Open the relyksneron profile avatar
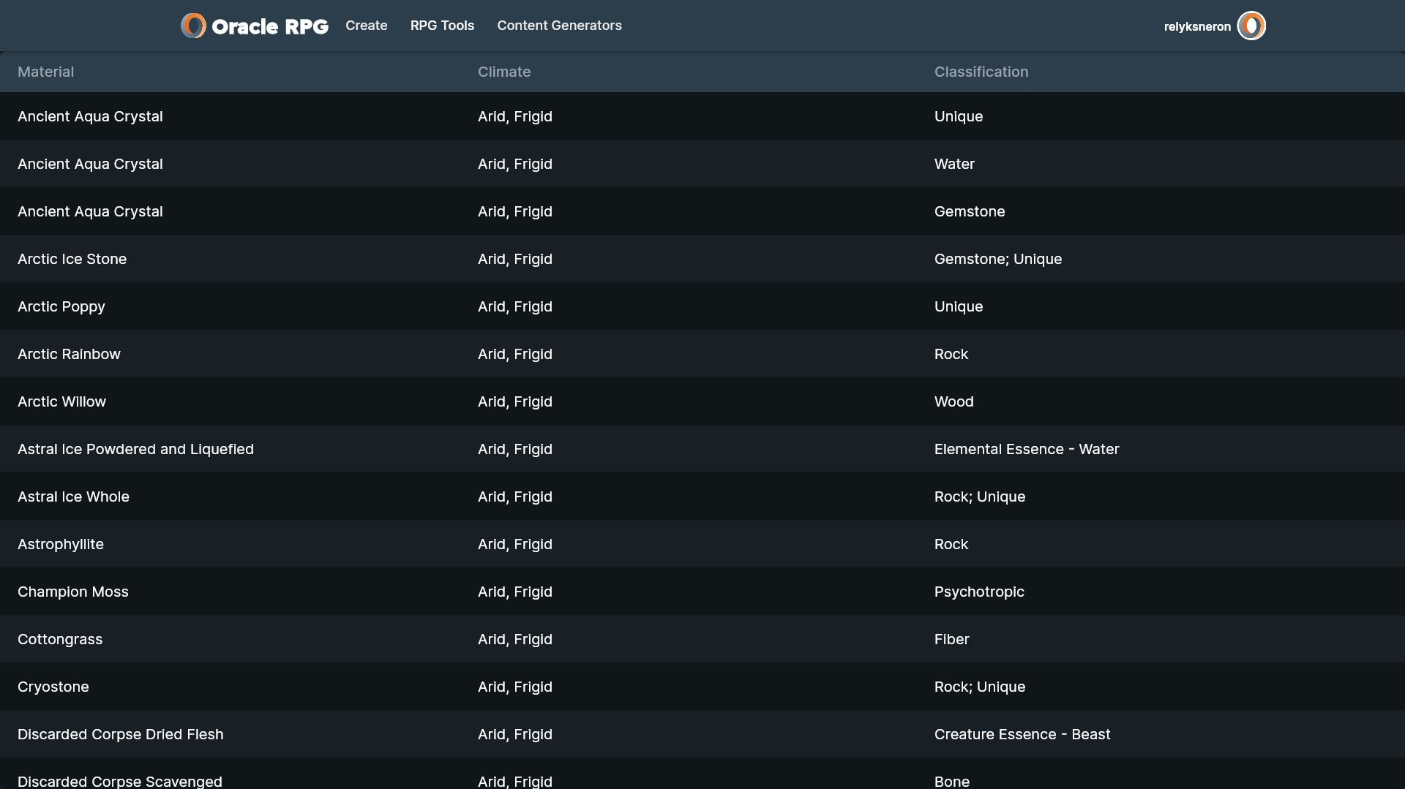This screenshot has height=789, width=1405. [1251, 26]
